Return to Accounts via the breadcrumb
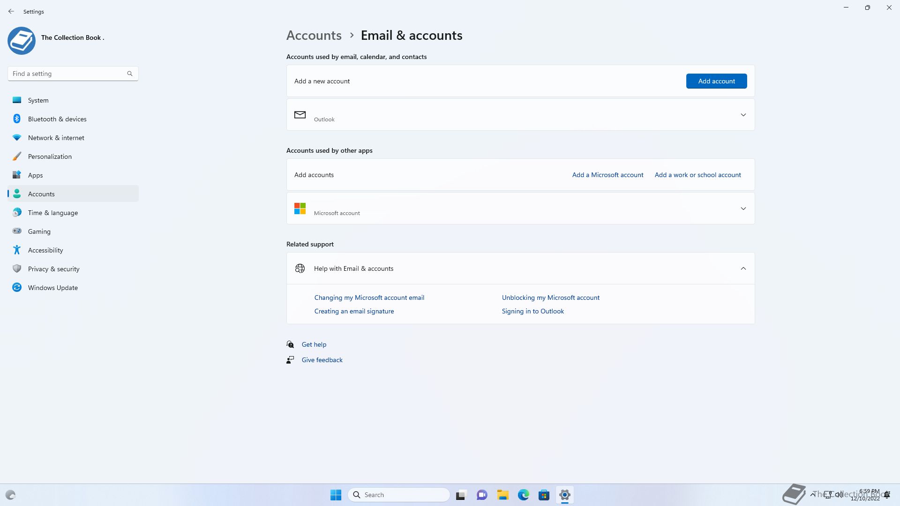The width and height of the screenshot is (900, 506). tap(314, 35)
